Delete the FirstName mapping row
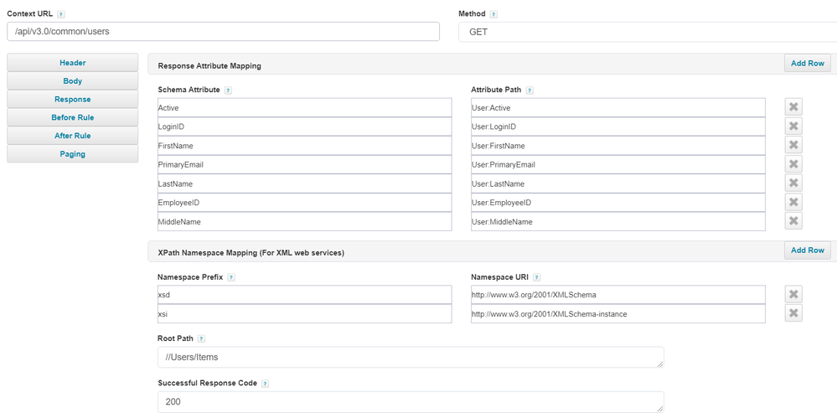837x413 pixels. coord(793,146)
